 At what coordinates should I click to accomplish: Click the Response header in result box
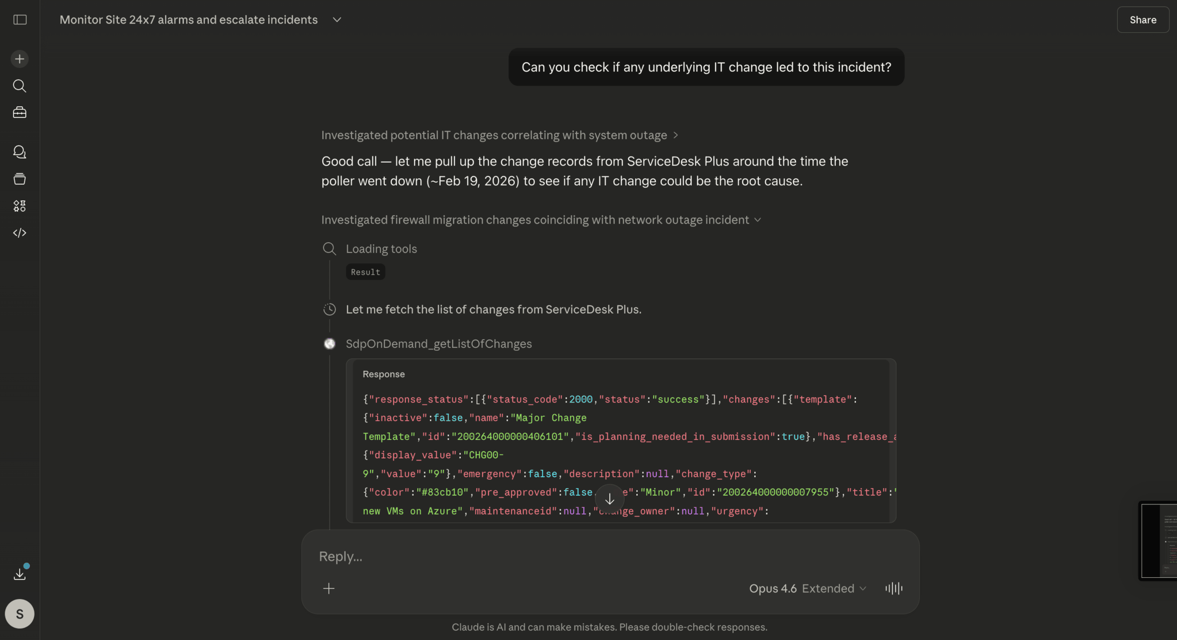[x=384, y=374]
